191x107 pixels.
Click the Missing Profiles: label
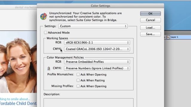(x=62, y=86)
